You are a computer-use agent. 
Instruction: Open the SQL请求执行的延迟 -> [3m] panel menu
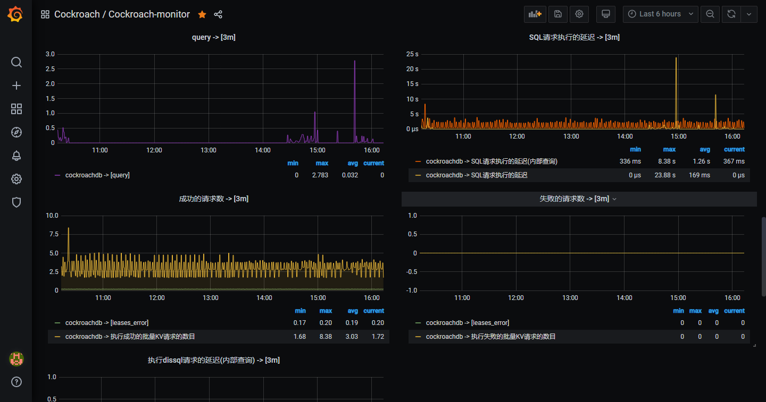[574, 37]
